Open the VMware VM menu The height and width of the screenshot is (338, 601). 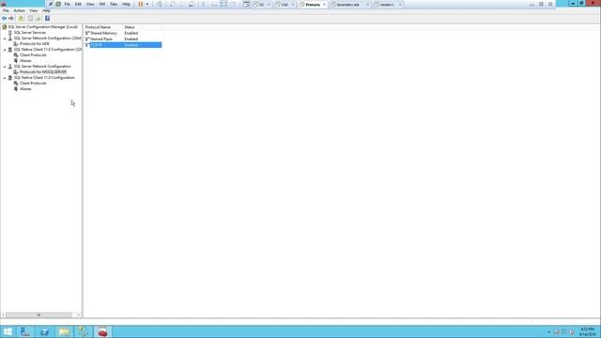pos(102,4)
